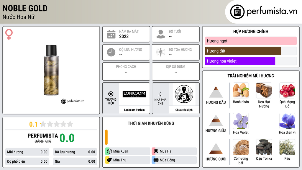
Task: Click the Hương ngọt pink accord bar
Action: pos(251,41)
